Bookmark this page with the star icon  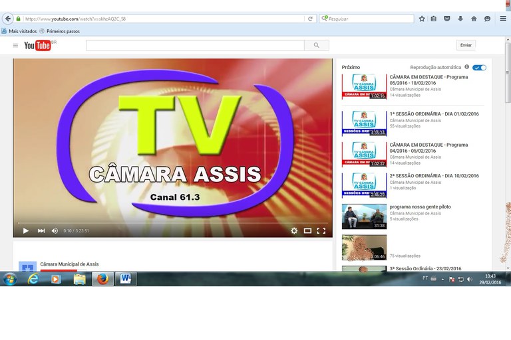tap(422, 19)
